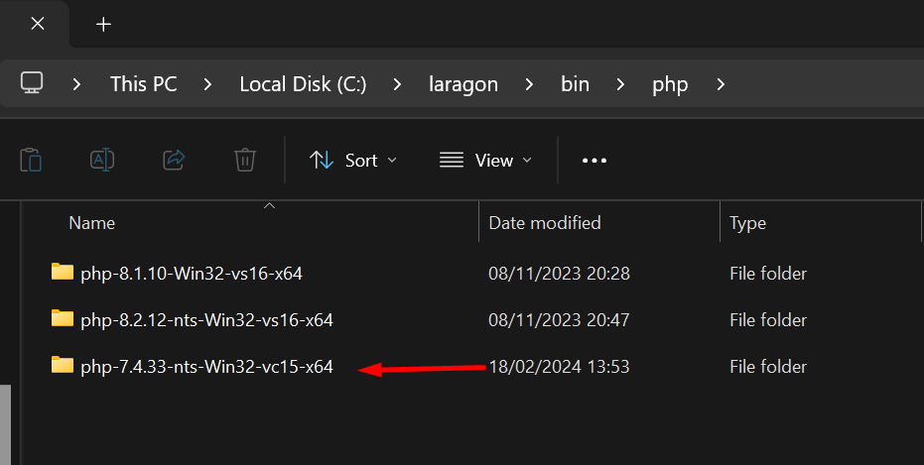Sort by Date modified column header
This screenshot has height=465, width=924.
pyautogui.click(x=545, y=222)
